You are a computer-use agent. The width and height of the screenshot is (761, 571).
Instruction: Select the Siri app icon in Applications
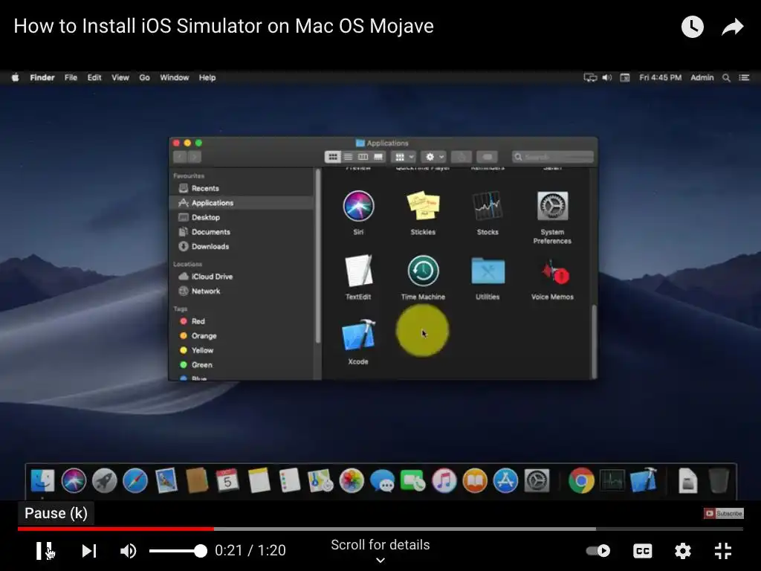[358, 207]
